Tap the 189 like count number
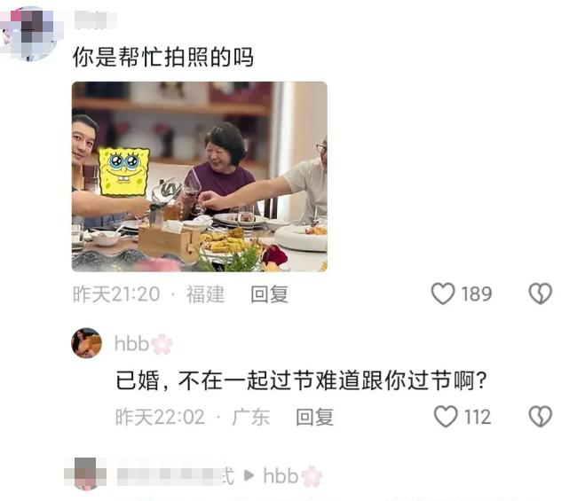 click(x=476, y=294)
